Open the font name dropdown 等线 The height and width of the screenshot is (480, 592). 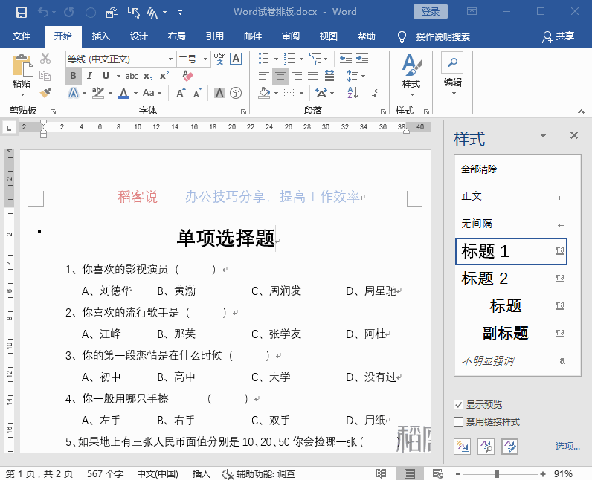pyautogui.click(x=170, y=59)
